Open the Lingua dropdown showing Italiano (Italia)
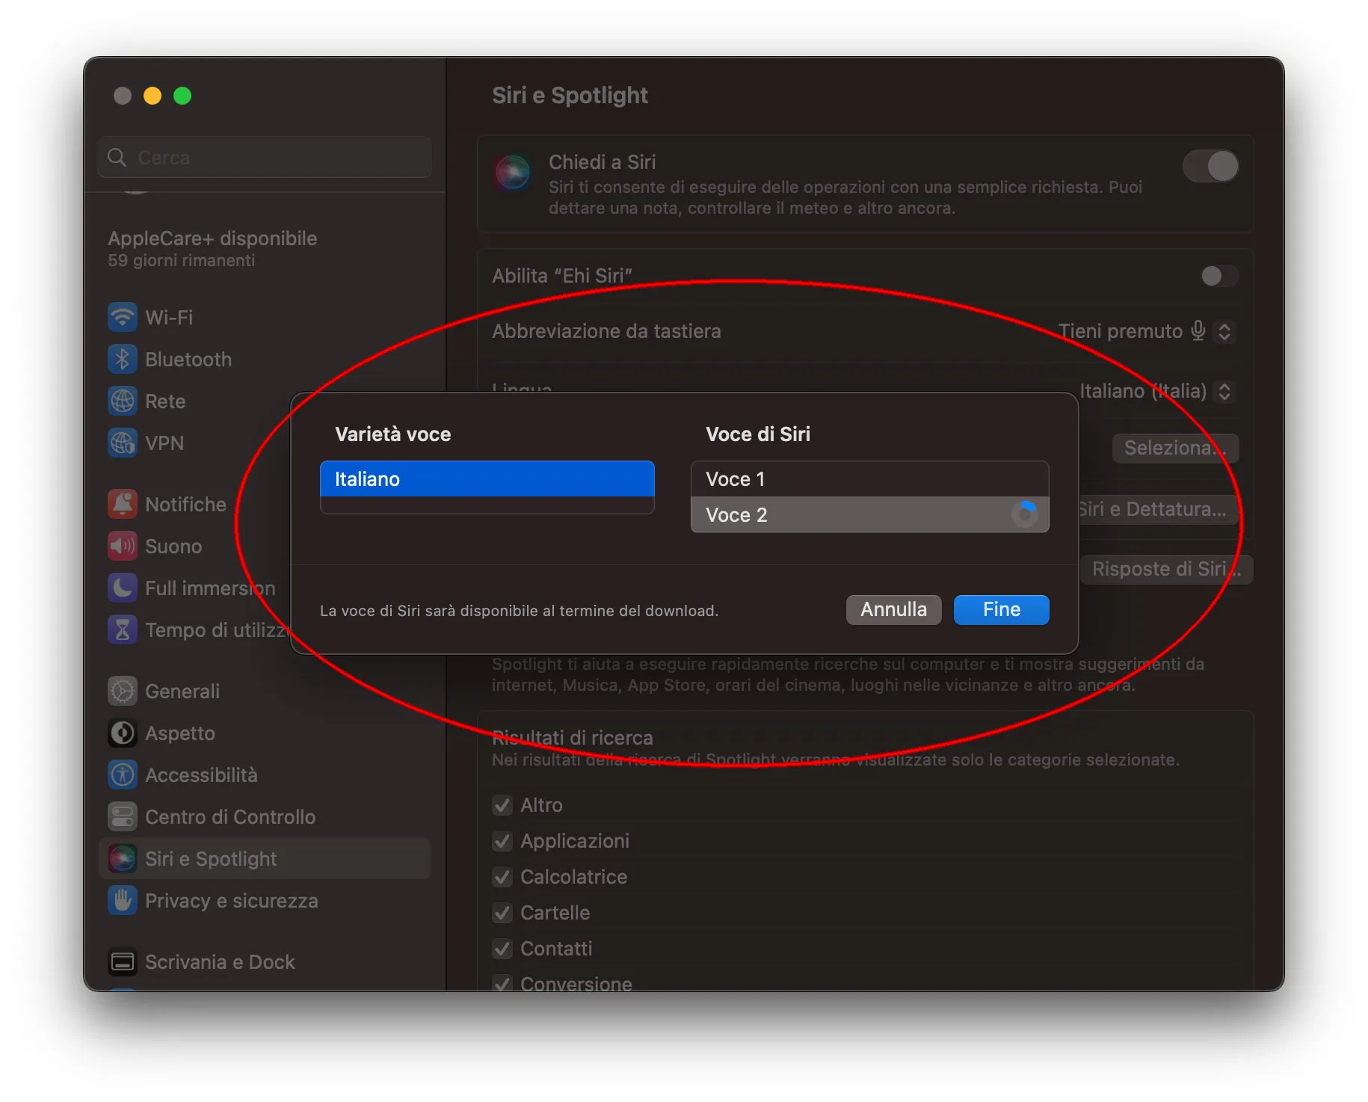 [x=1224, y=391]
